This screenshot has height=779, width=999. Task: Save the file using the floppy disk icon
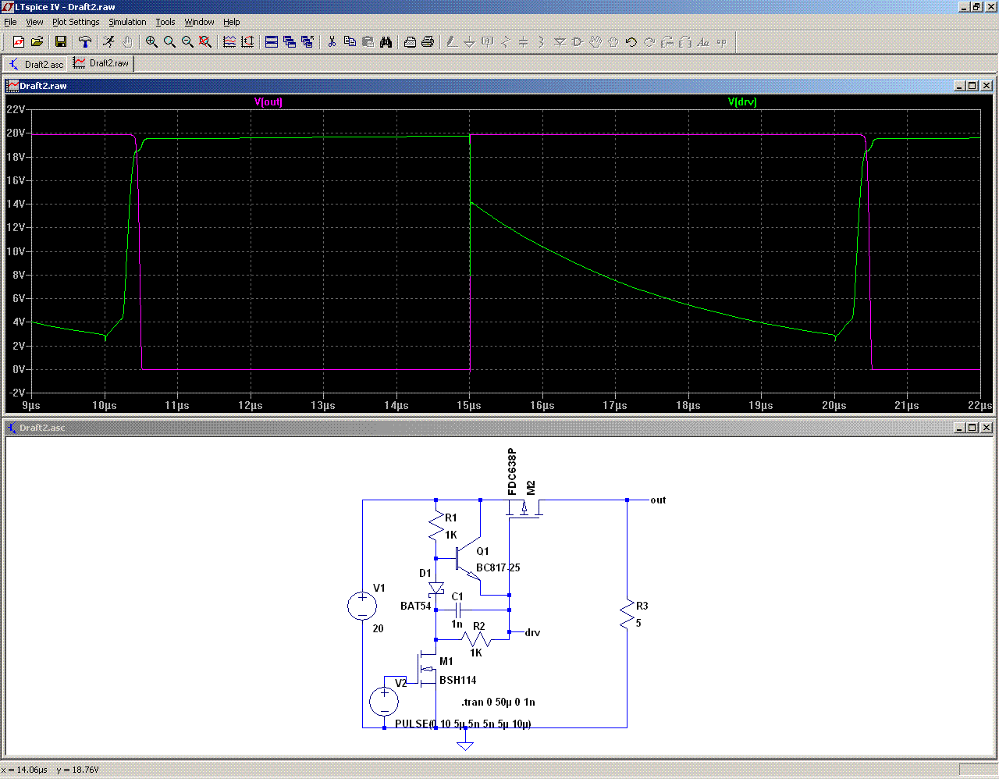61,42
